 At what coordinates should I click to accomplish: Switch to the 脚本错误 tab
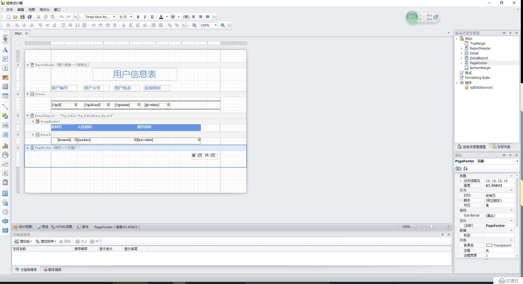click(52, 270)
